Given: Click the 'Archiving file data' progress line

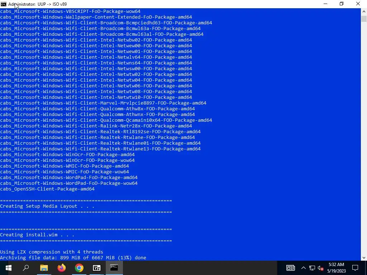Looking at the screenshot, I should click(x=73, y=258).
